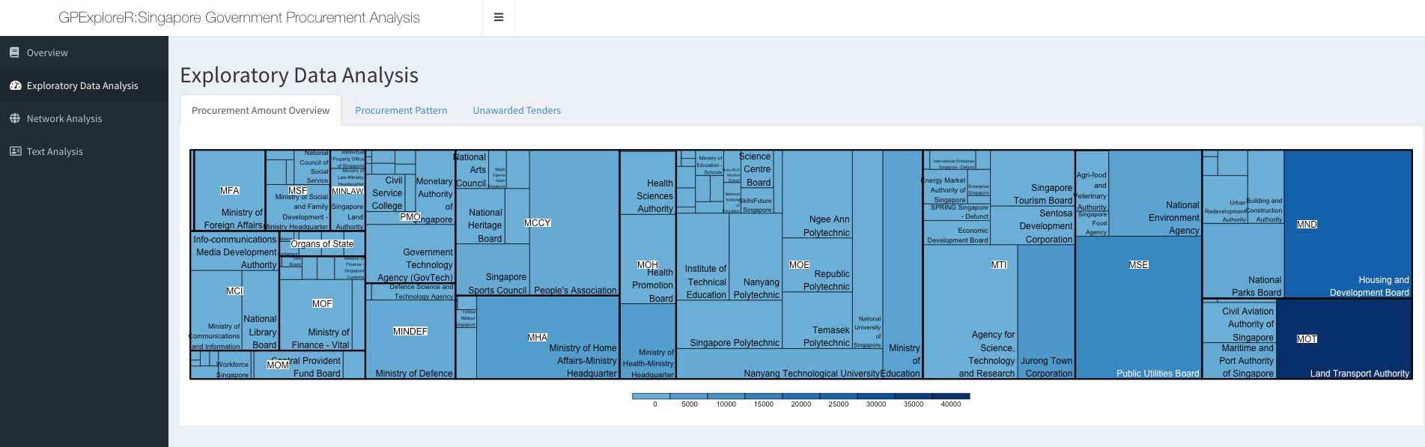This screenshot has height=447, width=1425.
Task: Select the National Parks Board tile
Action: tap(1243, 261)
